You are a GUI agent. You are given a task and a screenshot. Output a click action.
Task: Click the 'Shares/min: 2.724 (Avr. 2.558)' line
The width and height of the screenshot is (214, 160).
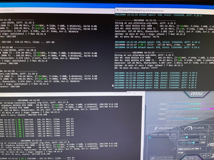coord(39,31)
